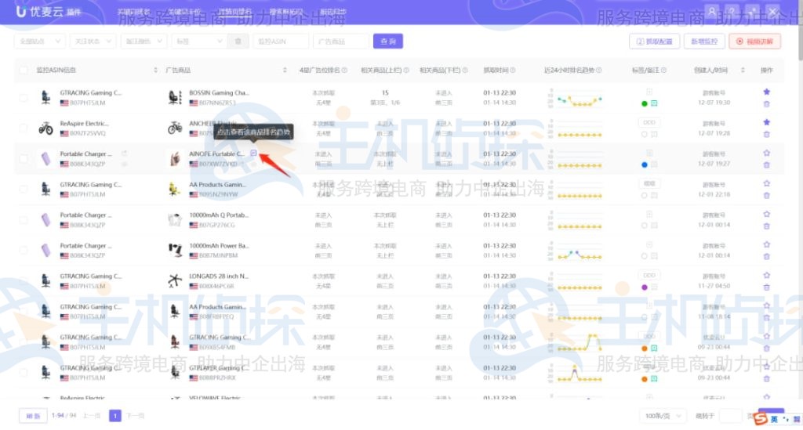Viewport: 803px width, 430px height.
Task: Switch to the 关键词卡位 tab
Action: [184, 11]
